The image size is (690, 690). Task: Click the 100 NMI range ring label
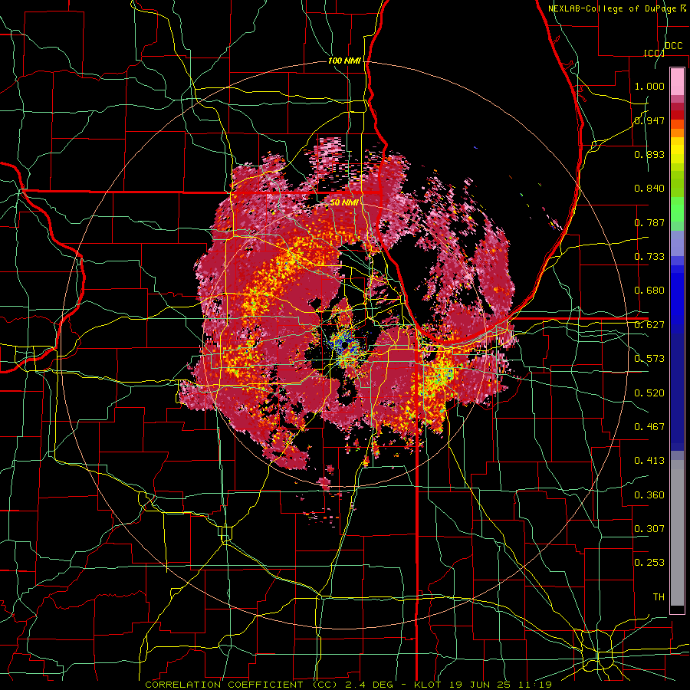[344, 61]
